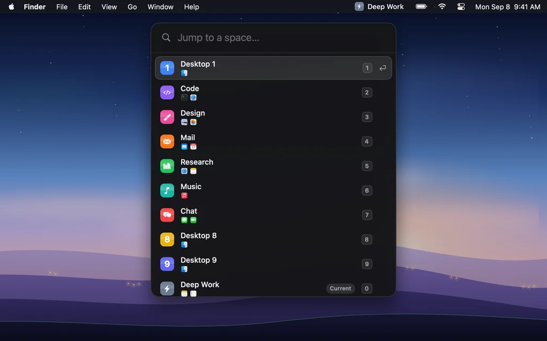Click the Photos app icon under Design

click(x=193, y=122)
